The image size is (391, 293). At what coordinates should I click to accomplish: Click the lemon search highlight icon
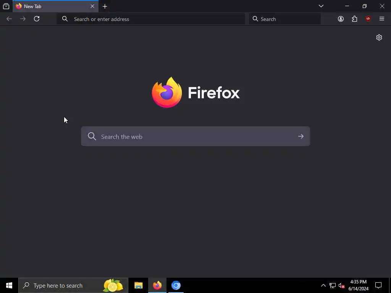pos(113,285)
